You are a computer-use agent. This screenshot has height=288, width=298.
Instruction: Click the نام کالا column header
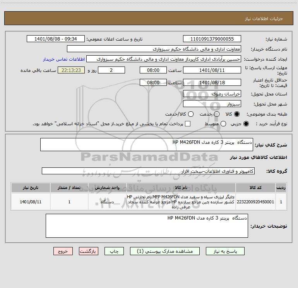pyautogui.click(x=181, y=188)
